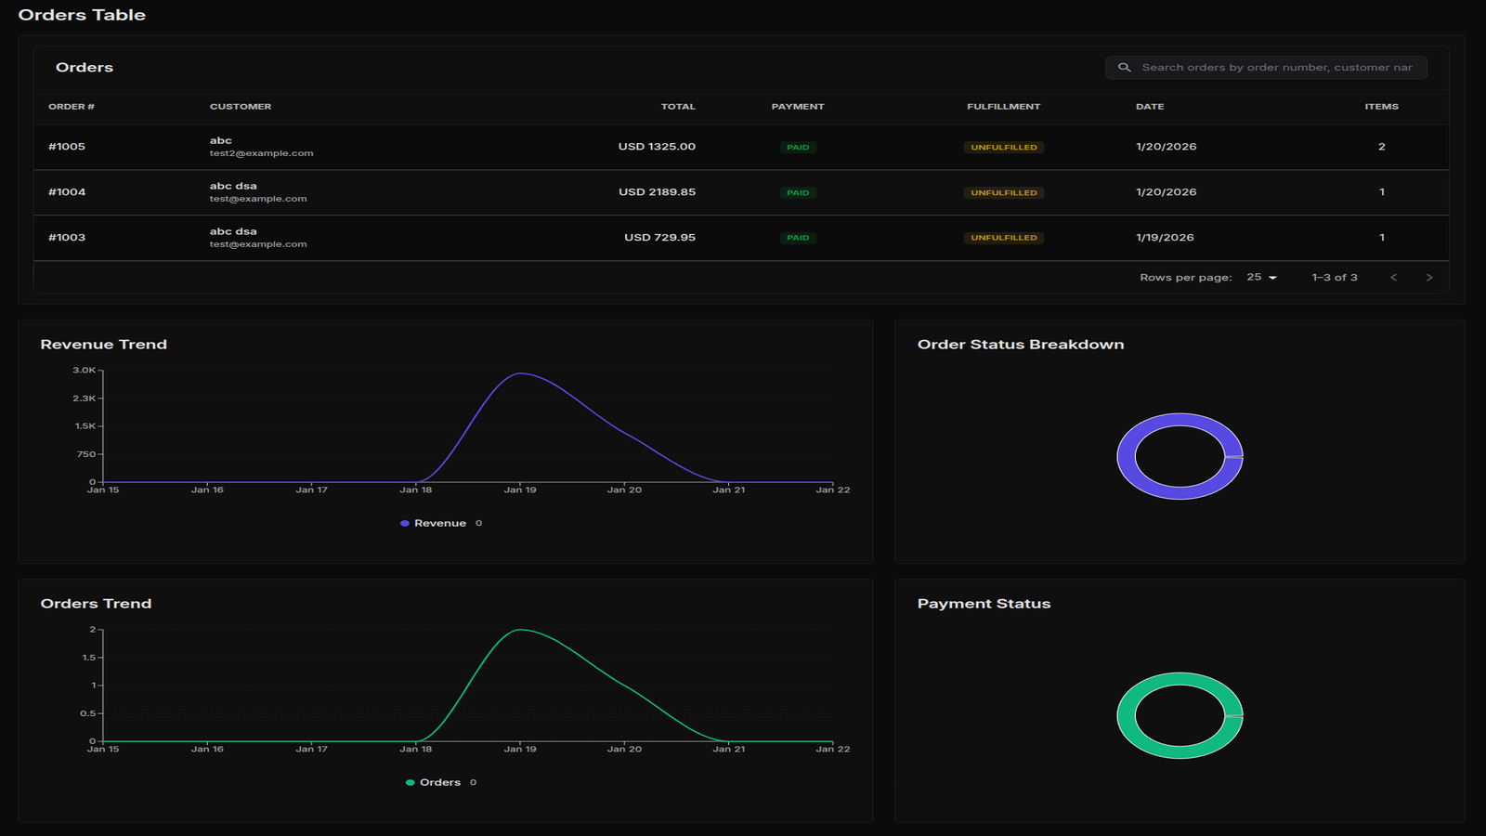Click the UNFULFILLED badge on order #1003
This screenshot has height=836, width=1486.
click(1004, 237)
